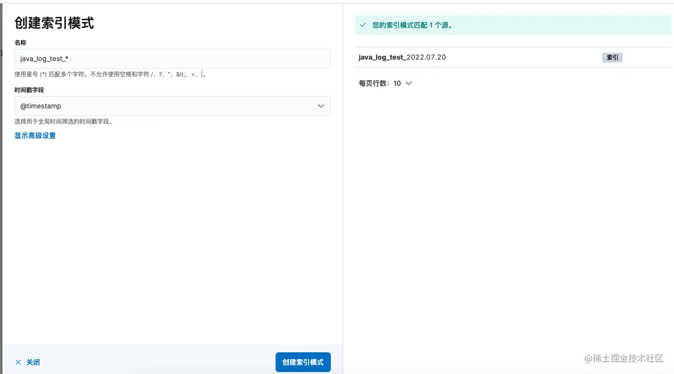Click the 创建索引模式 heading

tap(54, 23)
